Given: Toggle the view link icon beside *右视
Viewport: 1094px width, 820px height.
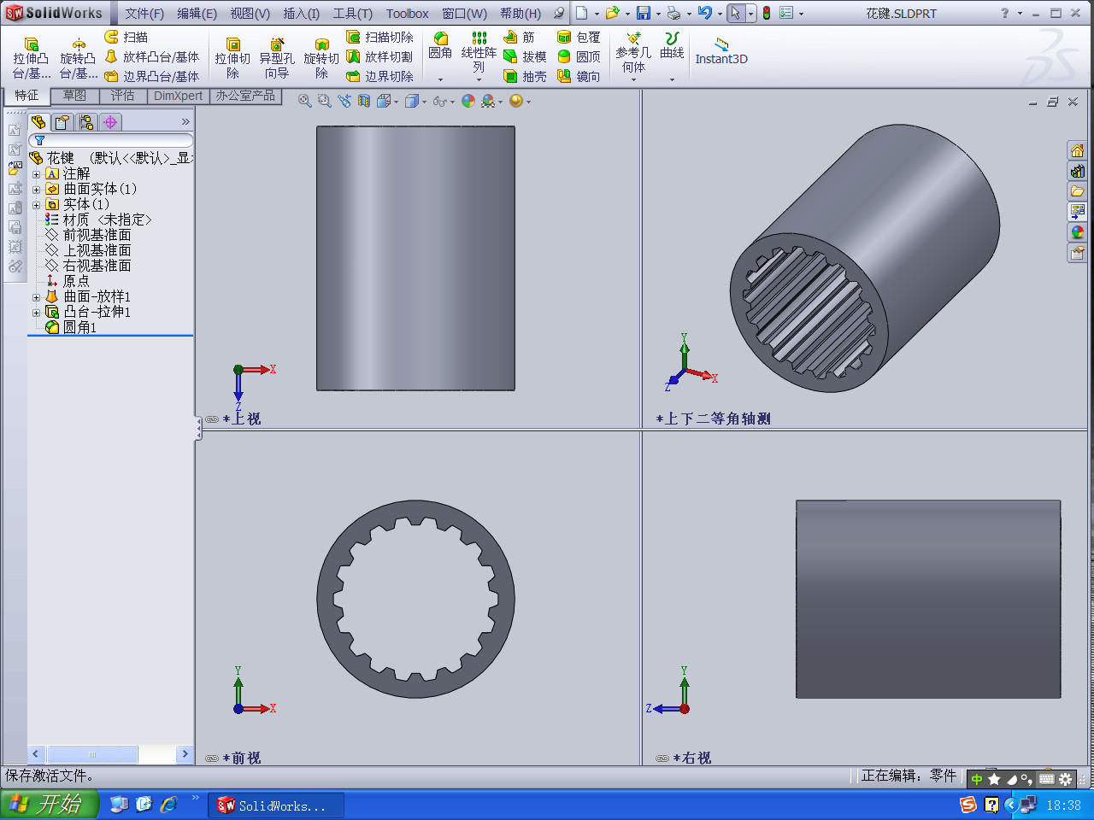Looking at the screenshot, I should click(x=662, y=758).
